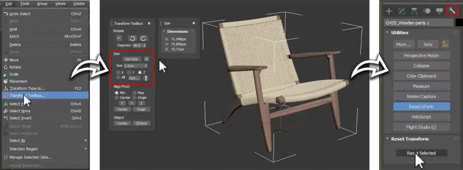Viewport: 463px width, 170px height.
Task: Select the Origin align pivot radio option
Action: click(134, 97)
